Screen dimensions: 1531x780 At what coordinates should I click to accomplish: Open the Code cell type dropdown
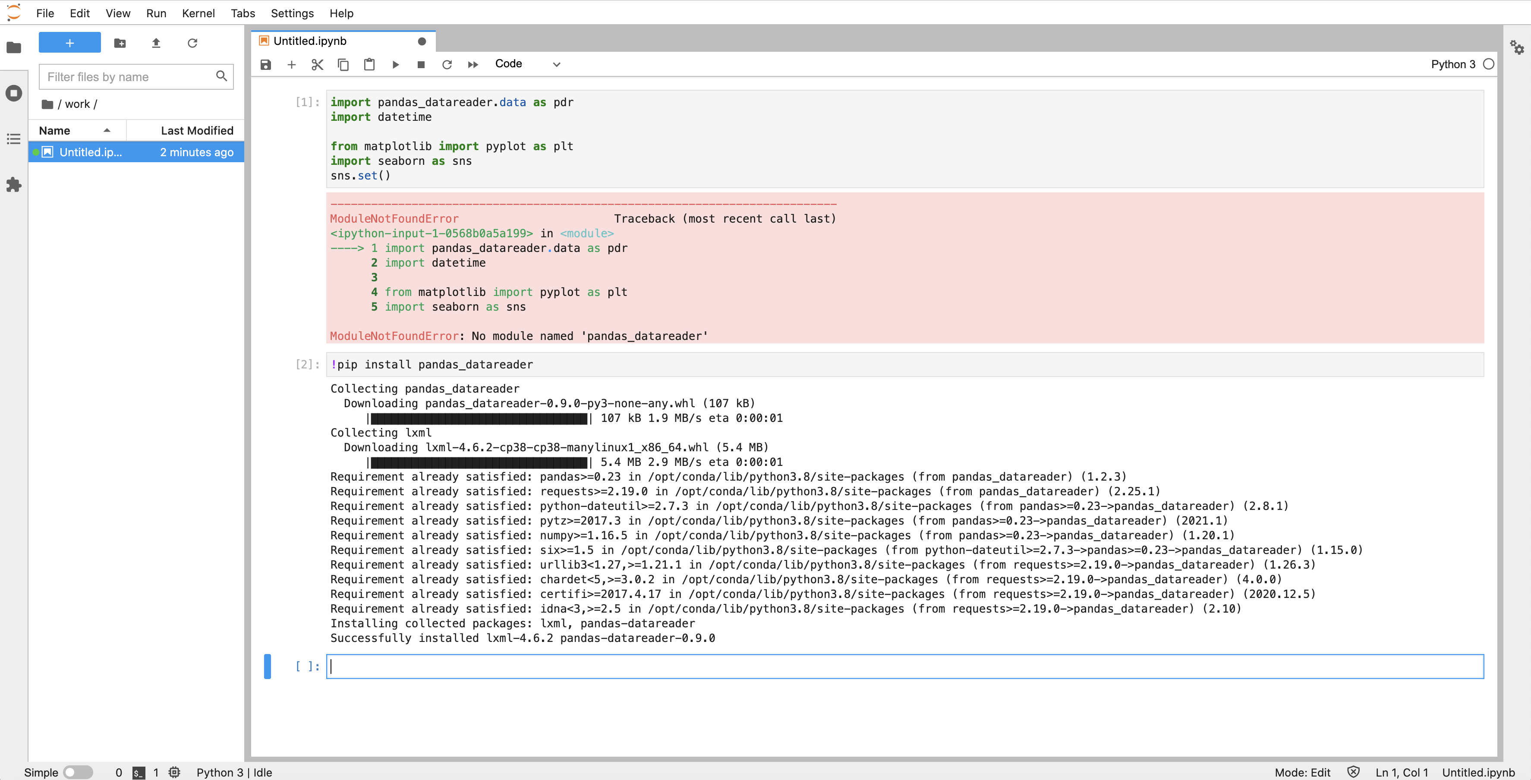527,64
